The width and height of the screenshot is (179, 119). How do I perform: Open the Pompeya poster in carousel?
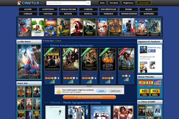[115, 27]
